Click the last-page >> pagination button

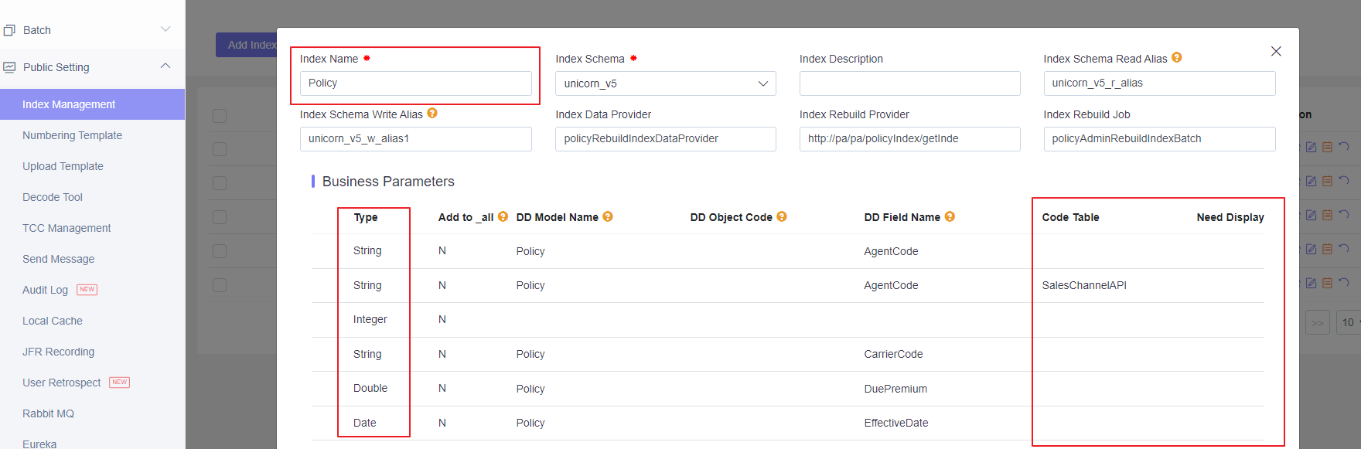tap(1318, 322)
